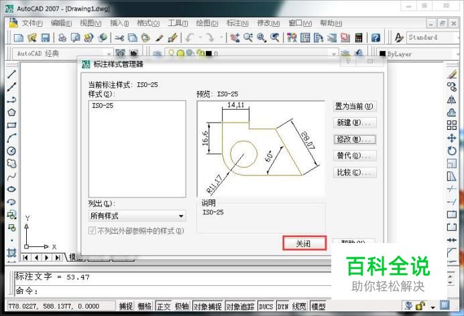The width and height of the screenshot is (464, 316).
Task: Open the ByLayer color control dropdown
Action: click(x=459, y=54)
